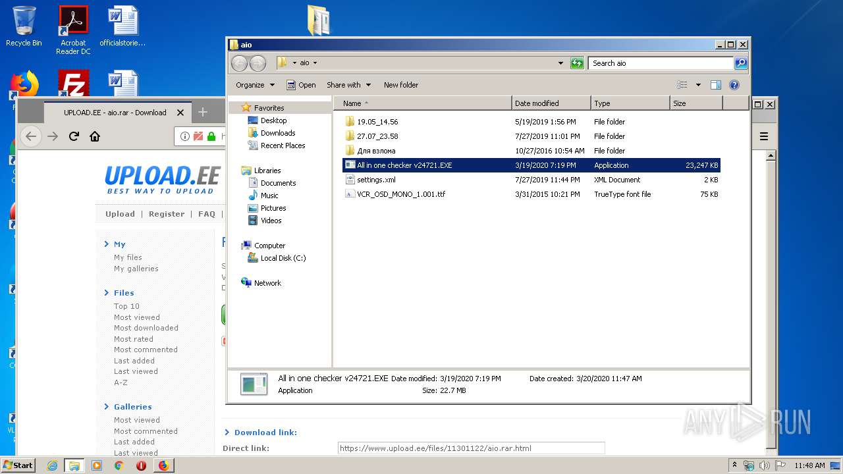Screen dimensions: 843x474
Task: Sort by the Size column header
Action: point(696,103)
